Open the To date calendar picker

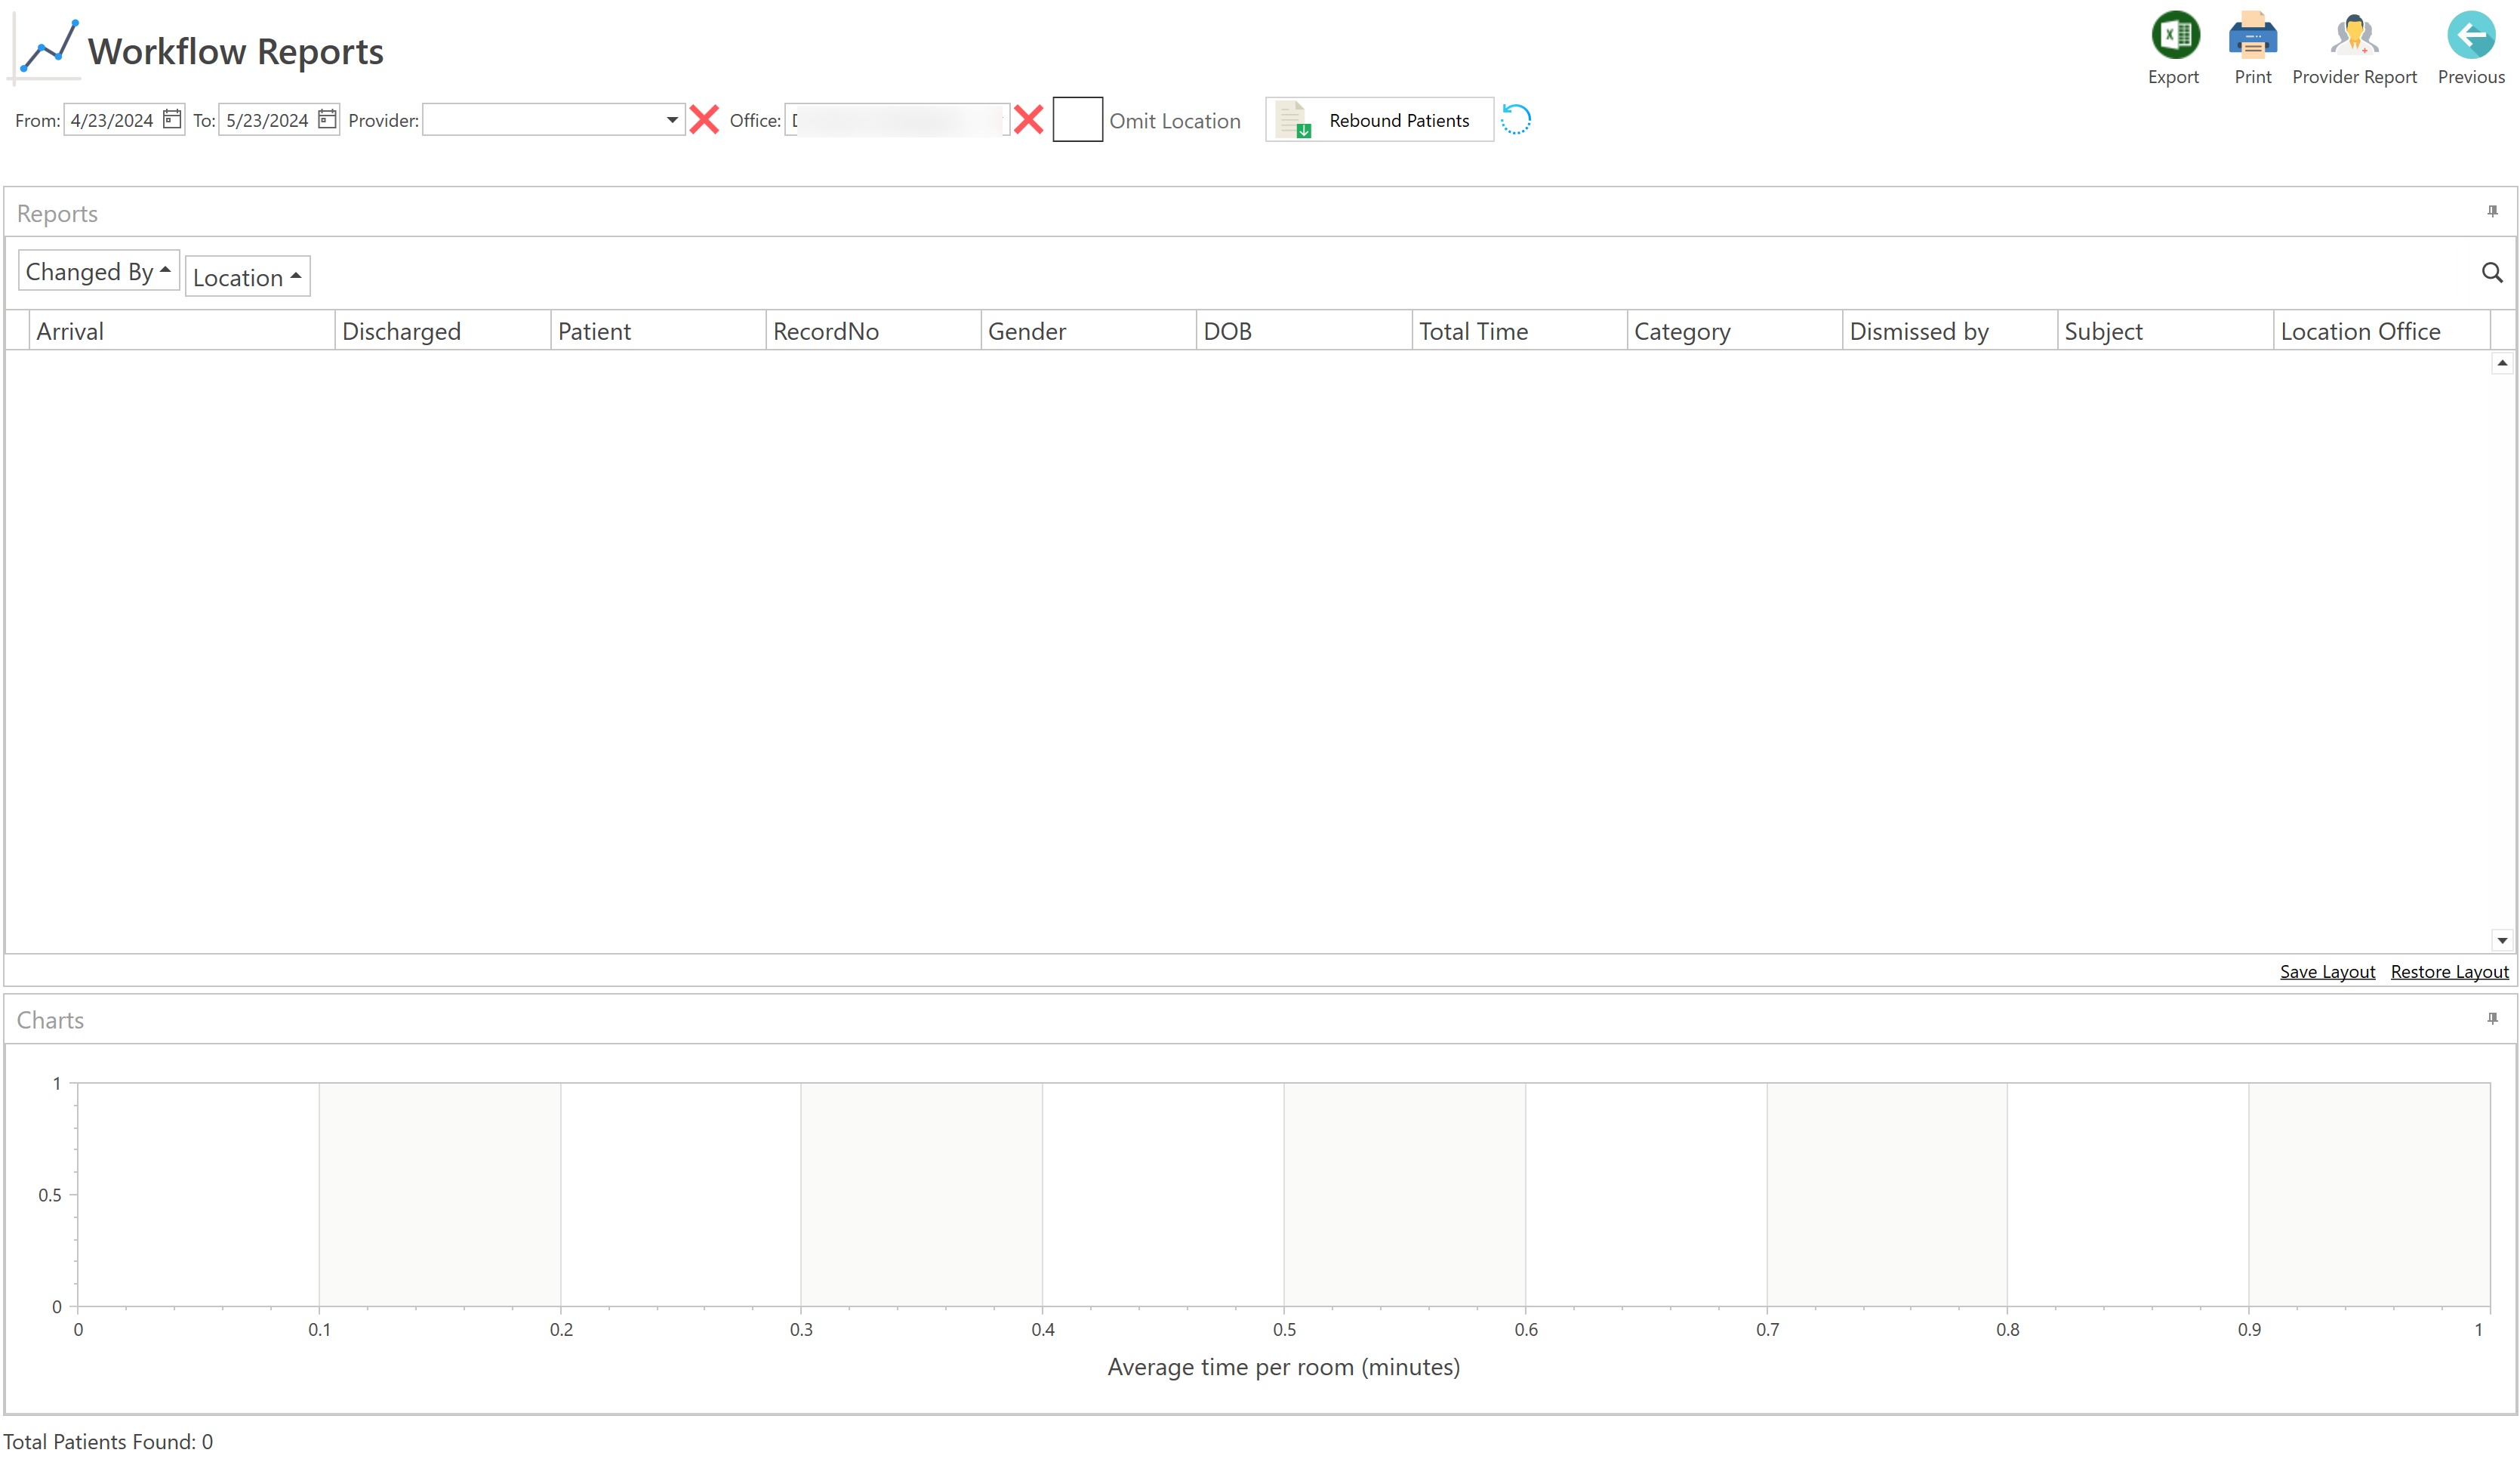[327, 119]
